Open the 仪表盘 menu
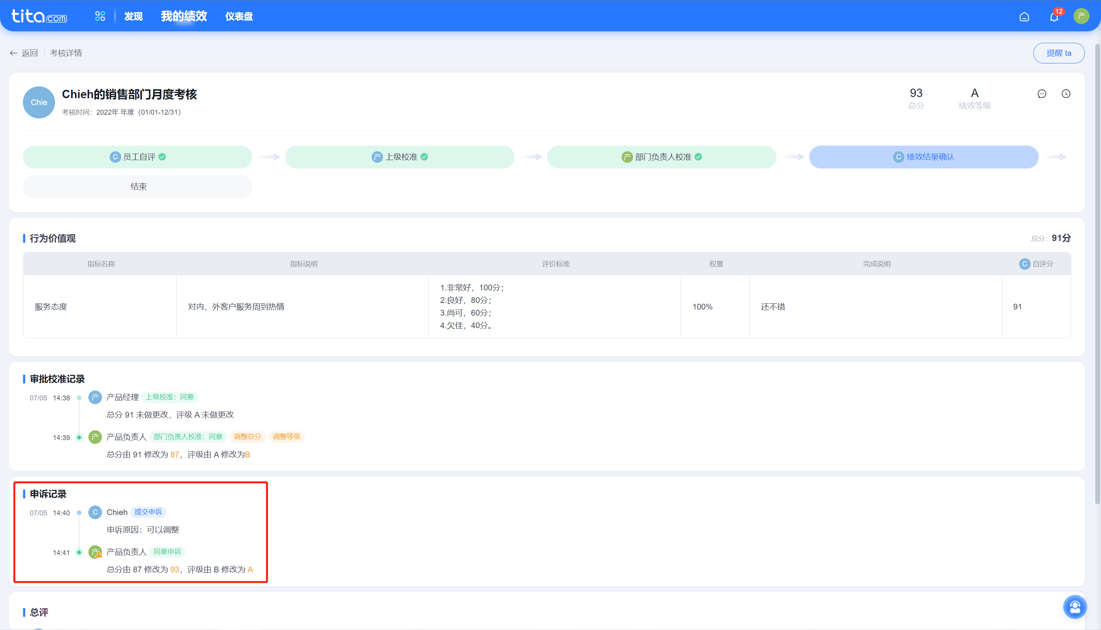The width and height of the screenshot is (1101, 630). 239,16
